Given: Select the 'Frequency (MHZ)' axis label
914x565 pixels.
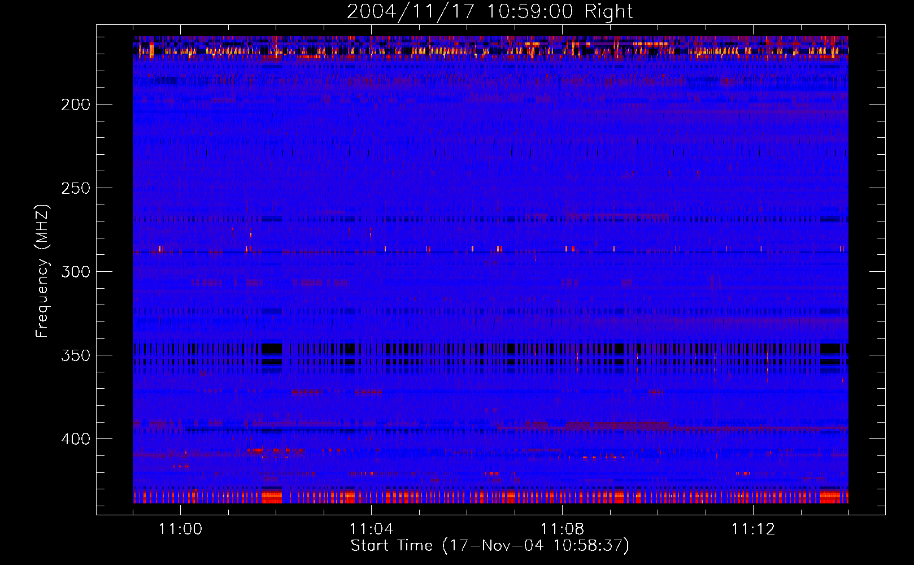Looking at the screenshot, I should coord(42,271).
